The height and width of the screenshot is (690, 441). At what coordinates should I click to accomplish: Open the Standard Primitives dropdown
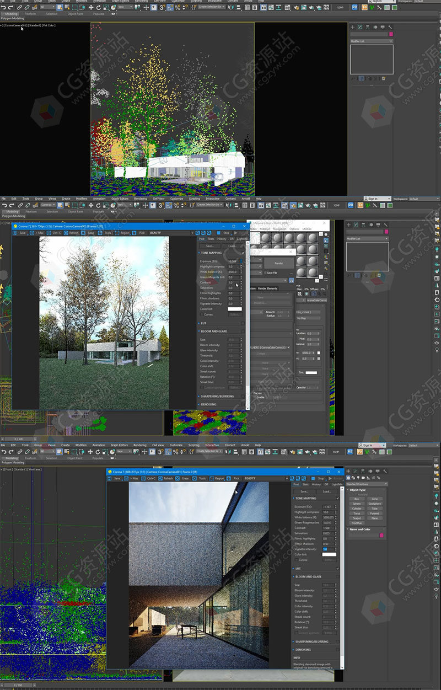click(367, 484)
